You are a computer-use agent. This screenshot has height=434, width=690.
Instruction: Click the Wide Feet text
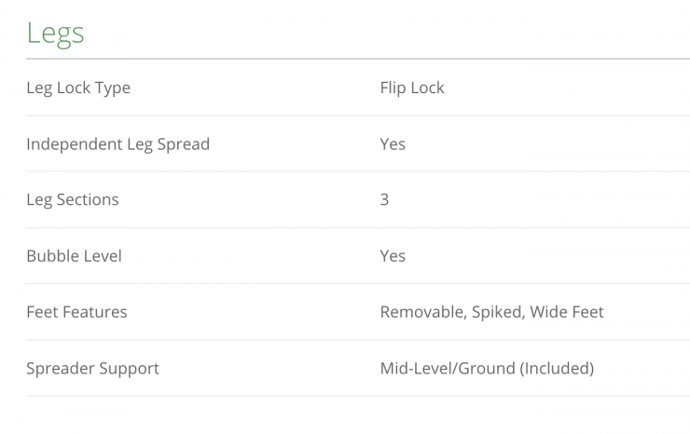567,312
